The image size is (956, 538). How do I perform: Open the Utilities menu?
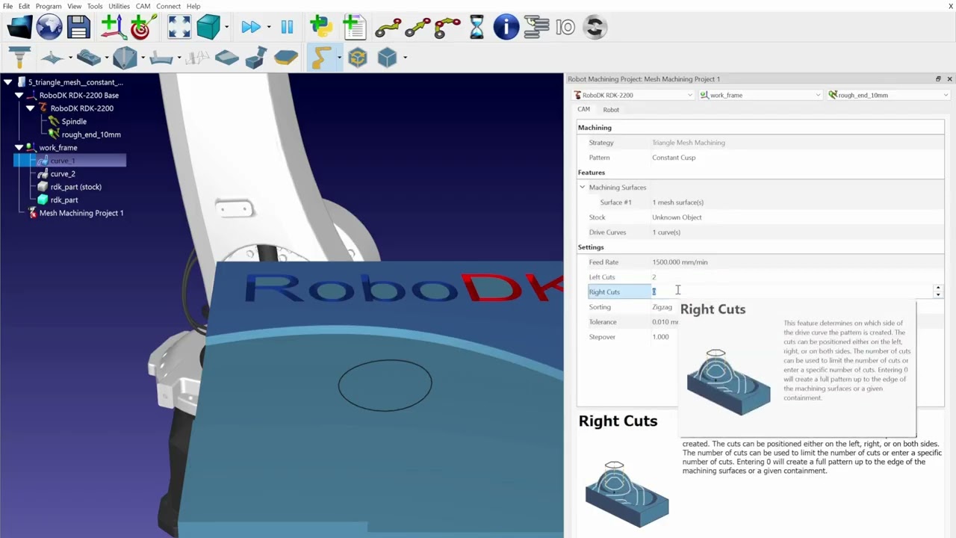[x=119, y=6]
